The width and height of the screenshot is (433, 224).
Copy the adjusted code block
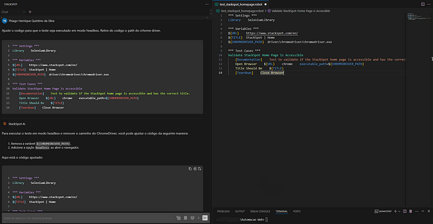(x=190, y=168)
